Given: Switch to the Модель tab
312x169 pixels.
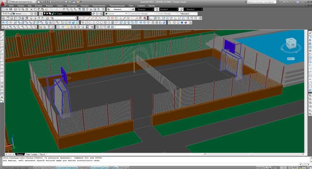Looking at the screenshot, I should [x=19, y=155].
